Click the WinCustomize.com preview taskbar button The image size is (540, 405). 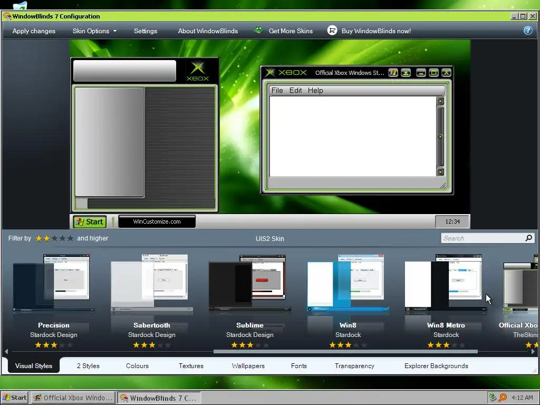tap(157, 221)
